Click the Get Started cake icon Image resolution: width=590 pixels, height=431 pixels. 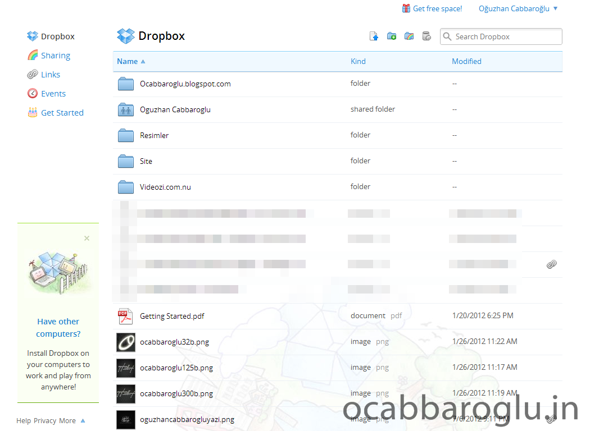coord(33,112)
